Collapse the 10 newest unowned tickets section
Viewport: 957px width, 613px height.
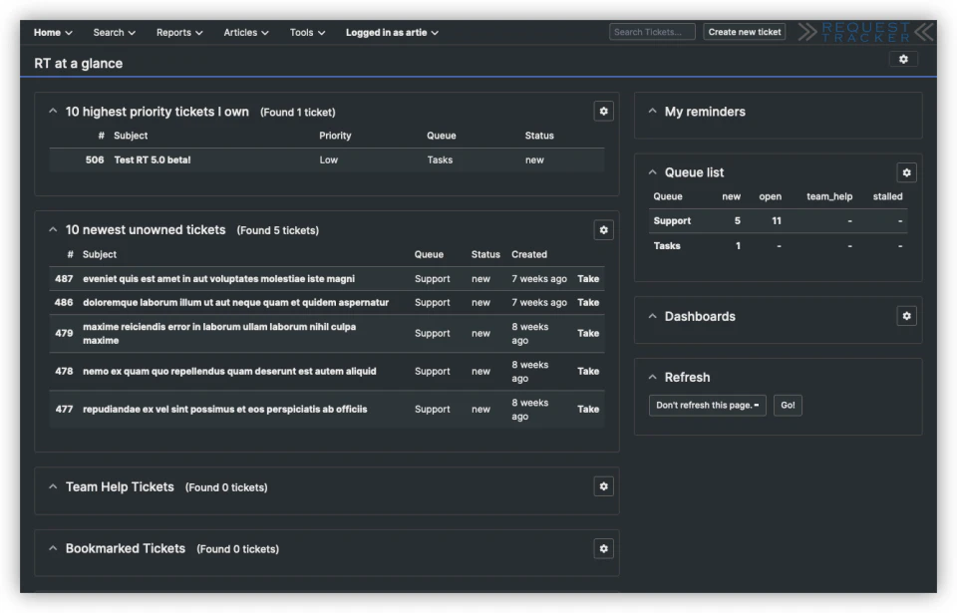tap(52, 229)
